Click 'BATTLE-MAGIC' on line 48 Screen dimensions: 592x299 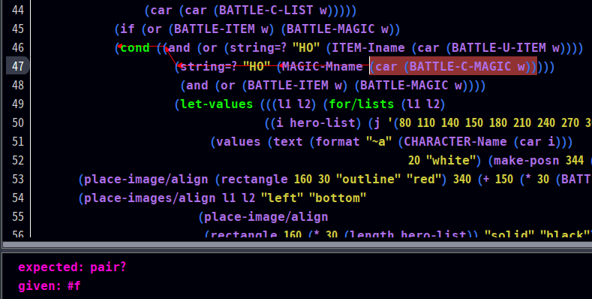pyautogui.click(x=404, y=85)
